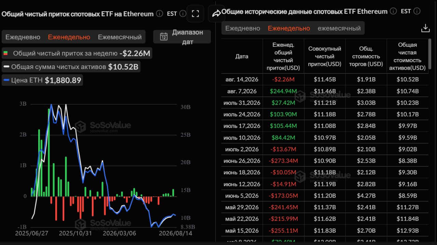Select the chart's Еженедельно tab

coord(69,37)
